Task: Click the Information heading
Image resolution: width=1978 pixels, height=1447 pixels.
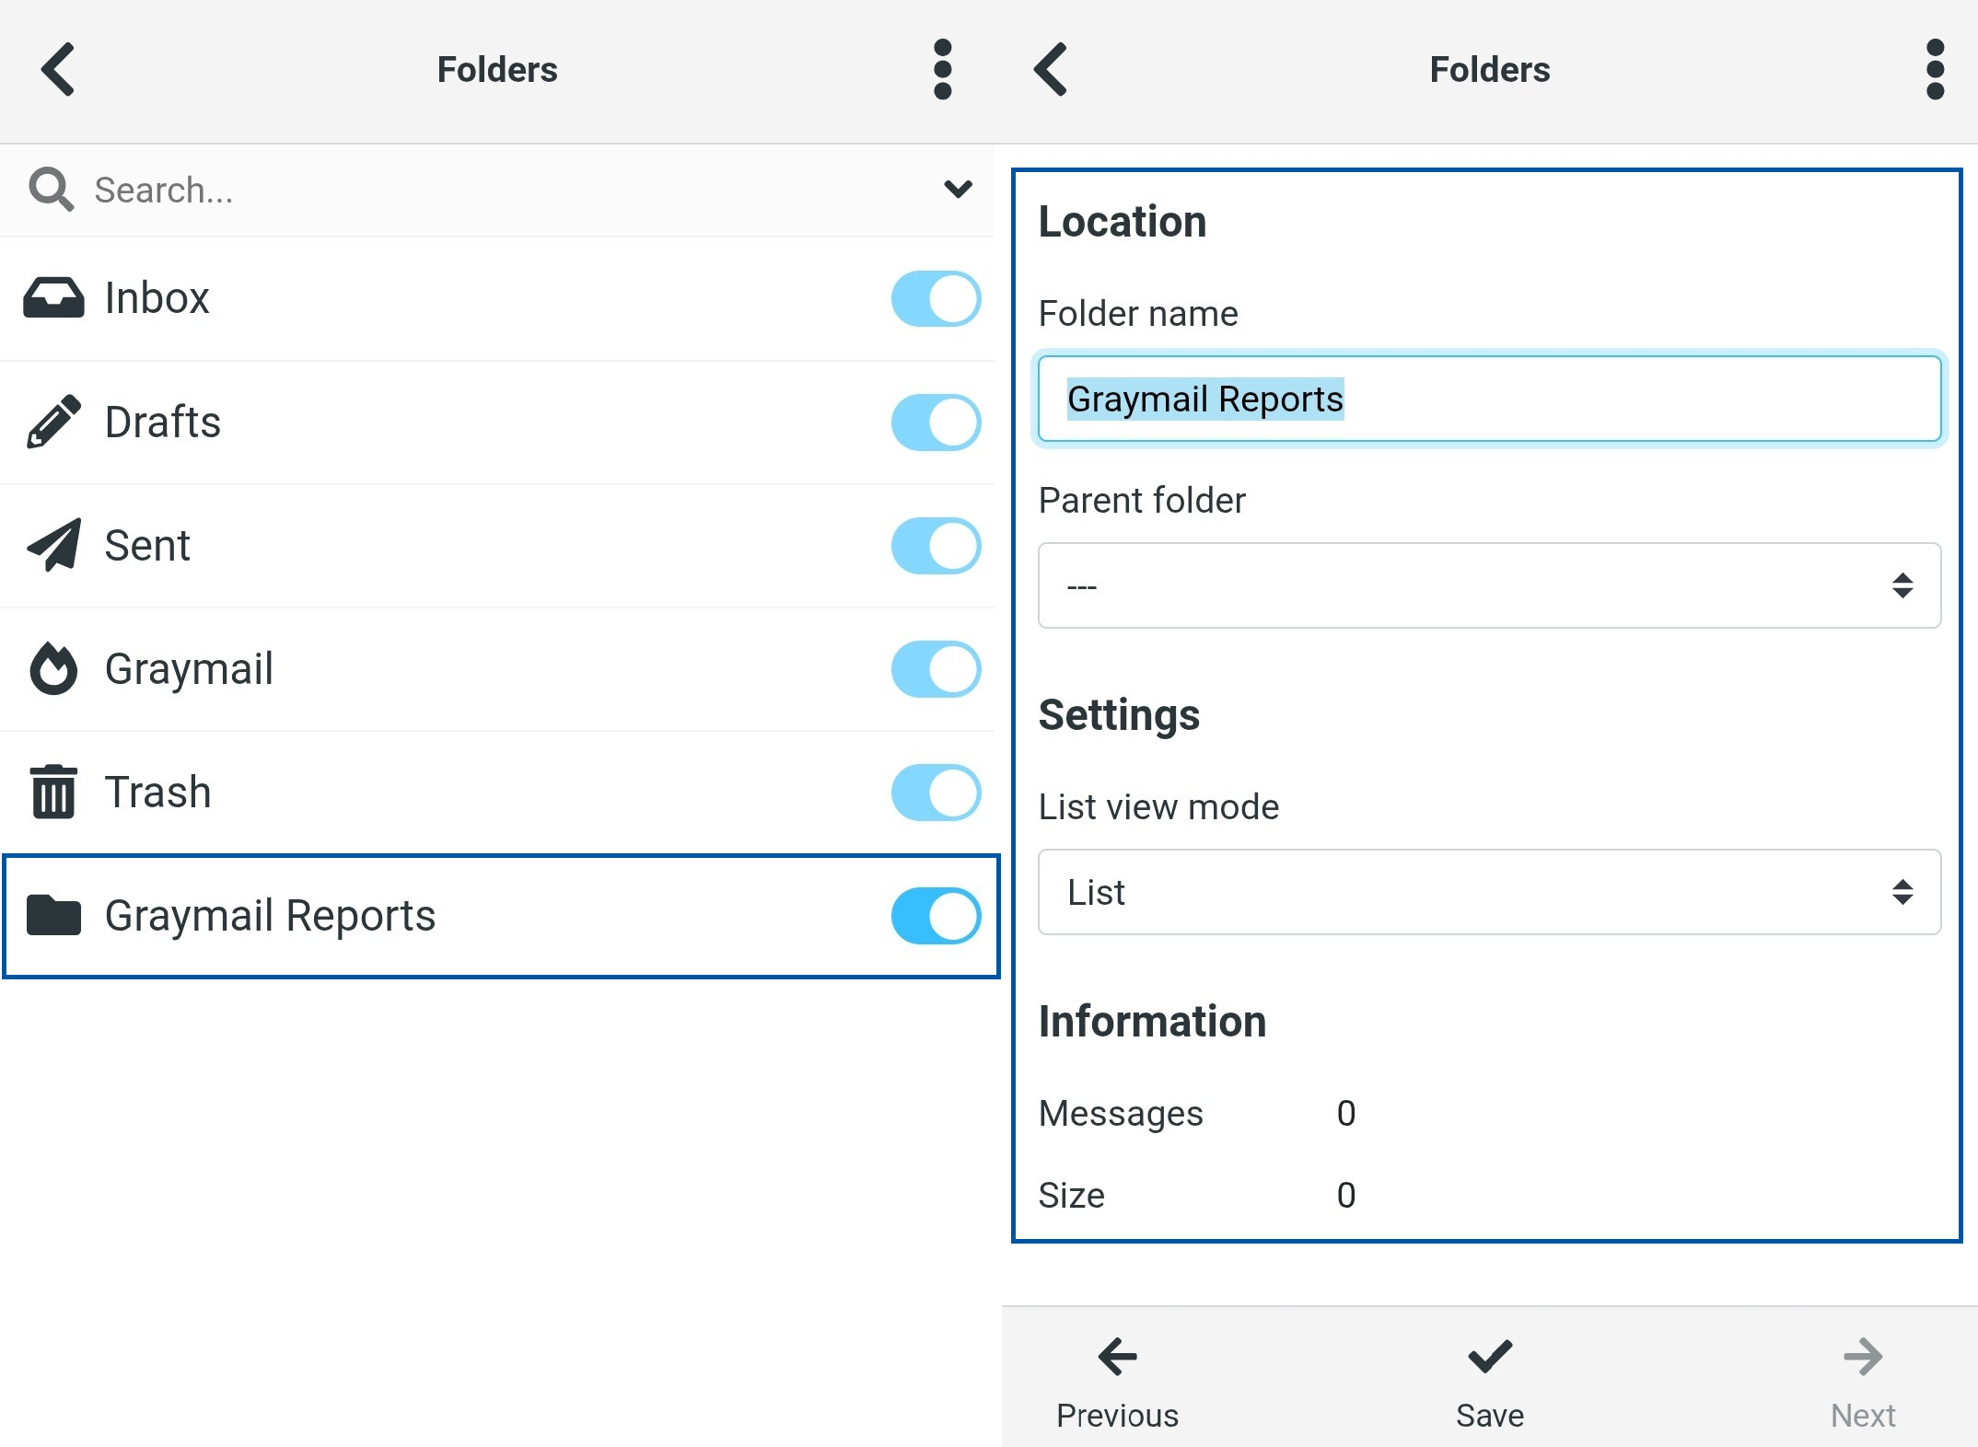Action: 1152,1021
